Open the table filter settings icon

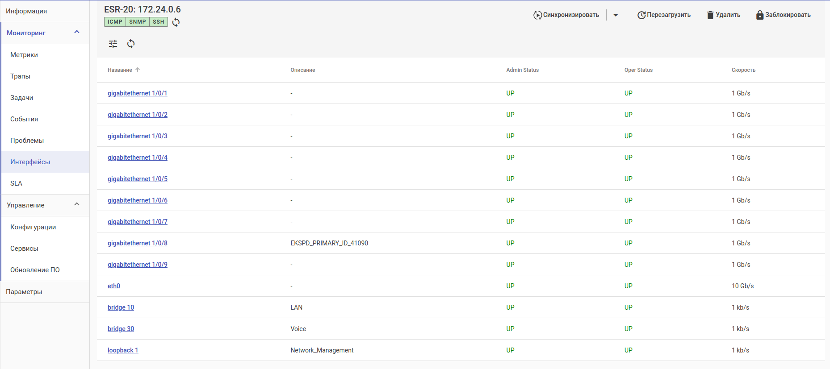[x=113, y=44]
